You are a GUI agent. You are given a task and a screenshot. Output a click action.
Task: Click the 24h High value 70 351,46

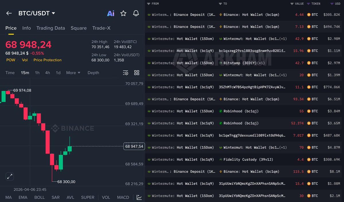point(100,47)
